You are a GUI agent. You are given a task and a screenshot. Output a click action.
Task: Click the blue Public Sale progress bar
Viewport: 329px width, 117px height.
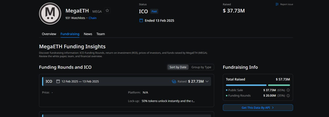click(x=246, y=85)
